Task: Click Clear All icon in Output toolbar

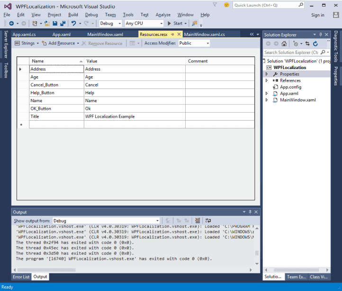Action: (198, 220)
